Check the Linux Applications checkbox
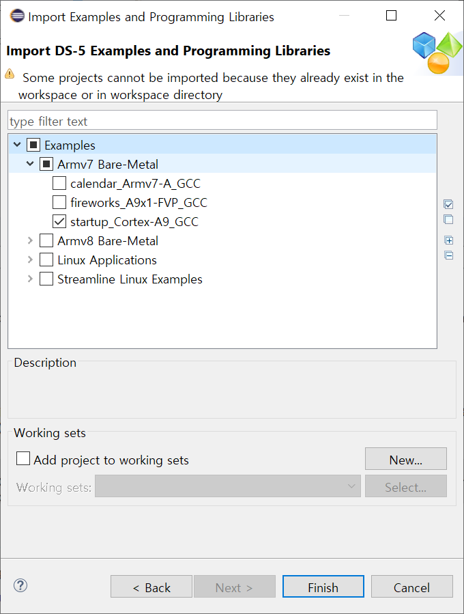The width and height of the screenshot is (464, 614). click(46, 260)
